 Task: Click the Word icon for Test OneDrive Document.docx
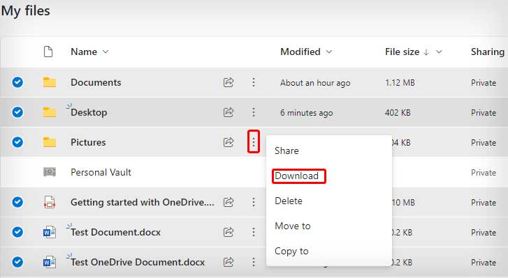pyautogui.click(x=50, y=262)
